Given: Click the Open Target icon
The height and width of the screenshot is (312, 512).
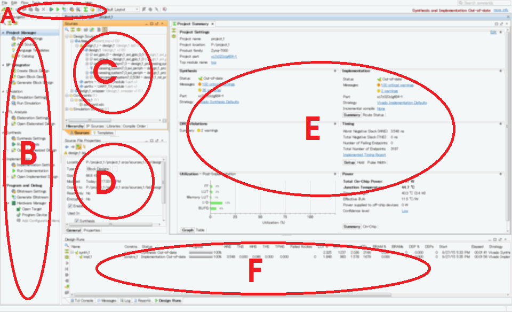Looking at the screenshot, I should pos(19,209).
